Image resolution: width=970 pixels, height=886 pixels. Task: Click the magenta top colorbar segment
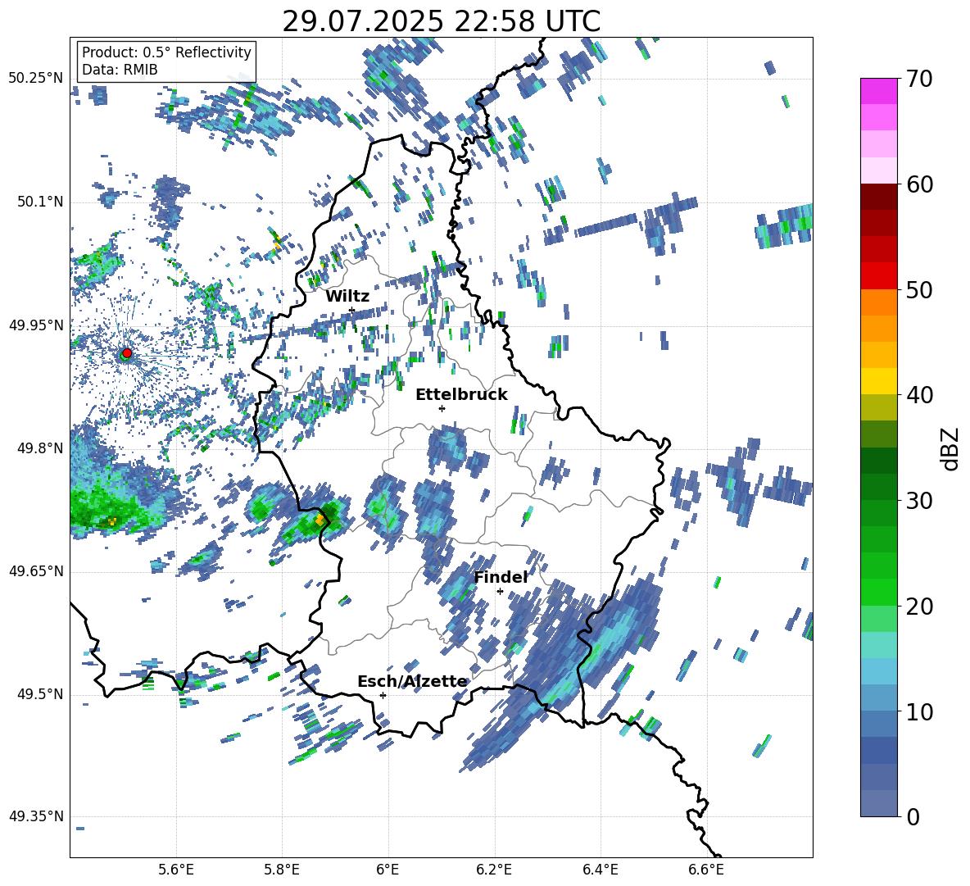click(x=879, y=91)
